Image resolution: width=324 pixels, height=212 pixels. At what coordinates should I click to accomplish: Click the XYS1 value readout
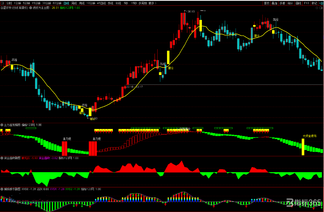point(57,189)
